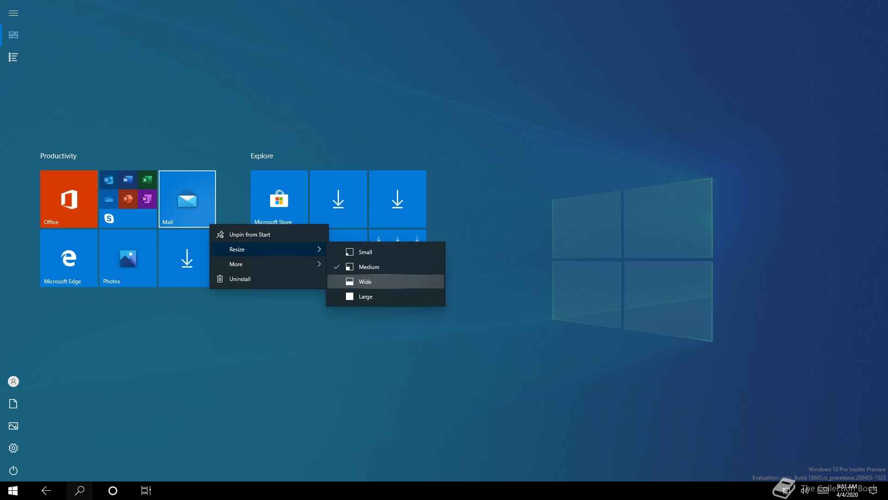The width and height of the screenshot is (888, 500).
Task: Open Documents from the sidebar
Action: [x=13, y=404]
